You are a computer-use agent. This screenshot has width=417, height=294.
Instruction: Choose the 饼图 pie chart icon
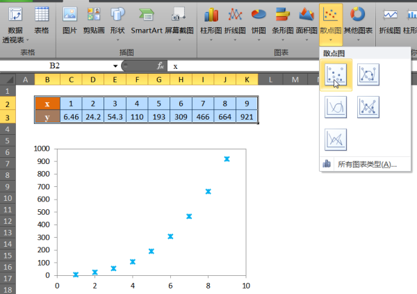tap(259, 24)
